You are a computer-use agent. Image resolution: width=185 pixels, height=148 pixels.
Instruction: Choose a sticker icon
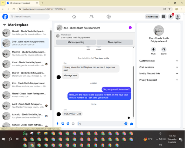tap(68, 124)
